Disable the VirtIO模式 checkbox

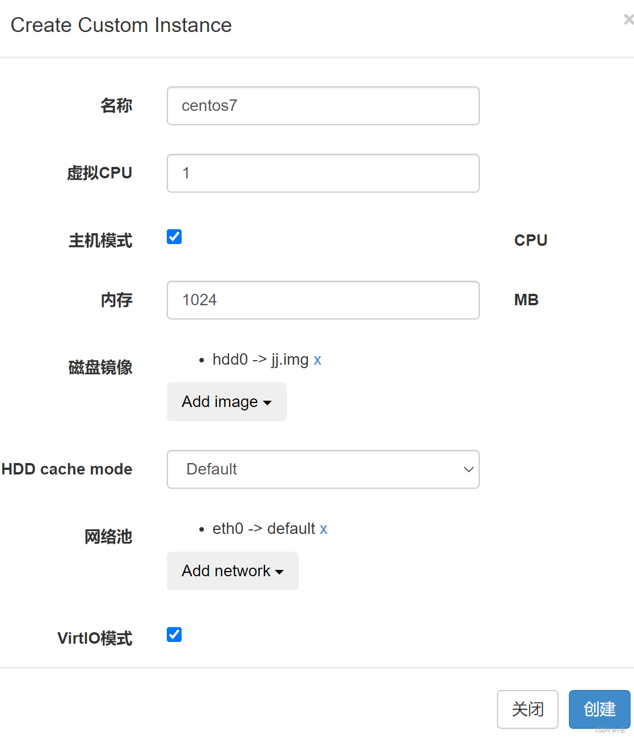(x=174, y=635)
